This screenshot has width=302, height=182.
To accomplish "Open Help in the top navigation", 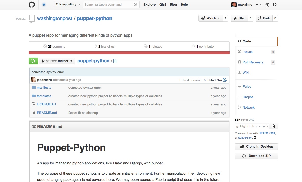I will pos(184,4).
